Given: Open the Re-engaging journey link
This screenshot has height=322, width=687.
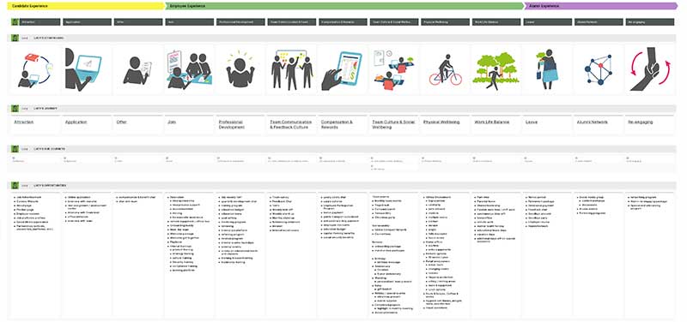Looking at the screenshot, I should (x=640, y=122).
